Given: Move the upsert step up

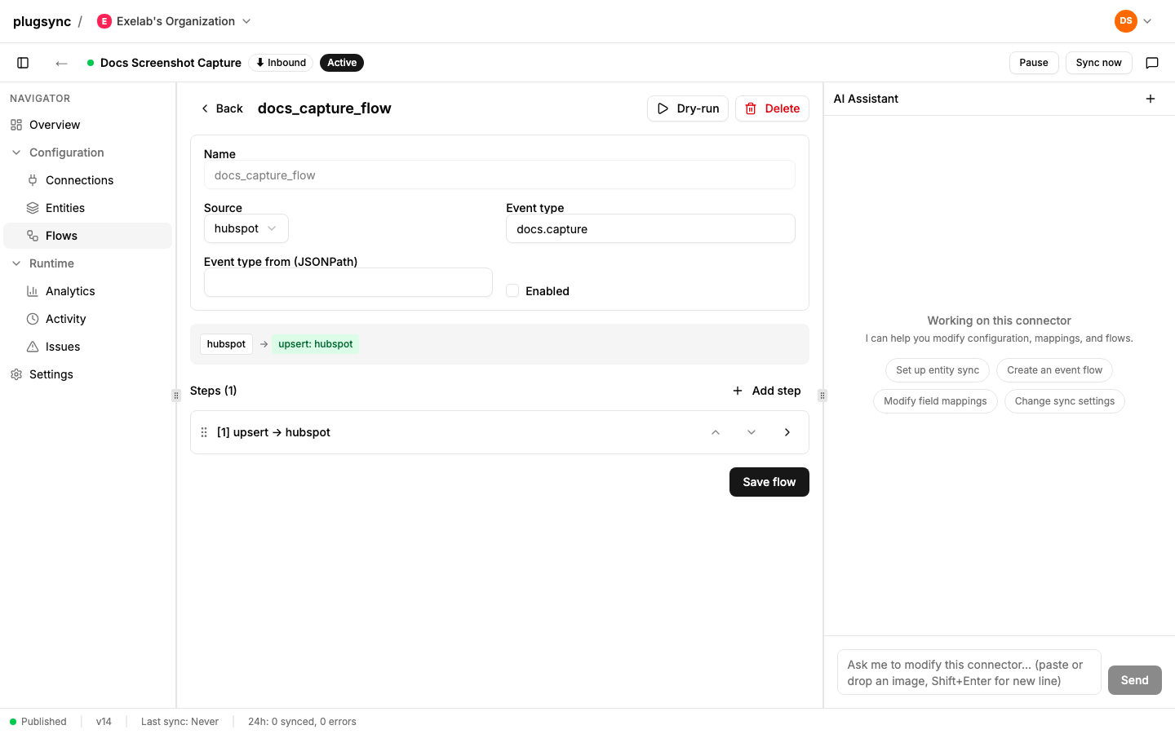Looking at the screenshot, I should pyautogui.click(x=716, y=432).
